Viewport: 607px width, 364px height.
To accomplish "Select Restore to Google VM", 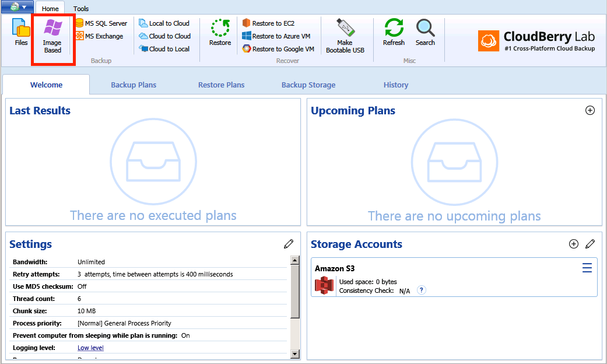I will point(278,49).
